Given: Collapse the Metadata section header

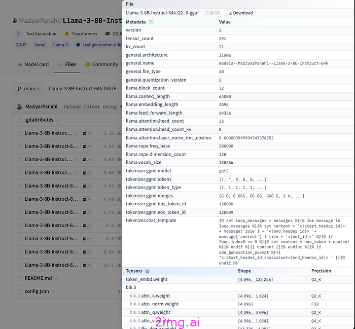Looking at the screenshot, I should 135,22.
